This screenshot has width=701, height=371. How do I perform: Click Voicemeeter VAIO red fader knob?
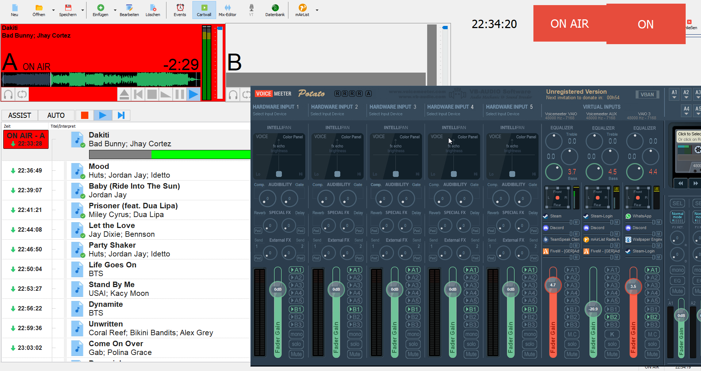(553, 285)
